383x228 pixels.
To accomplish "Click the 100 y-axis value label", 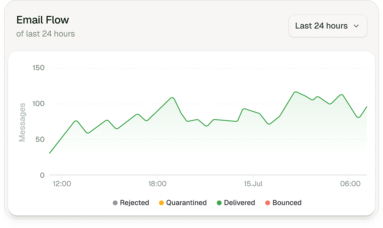I will [x=38, y=104].
